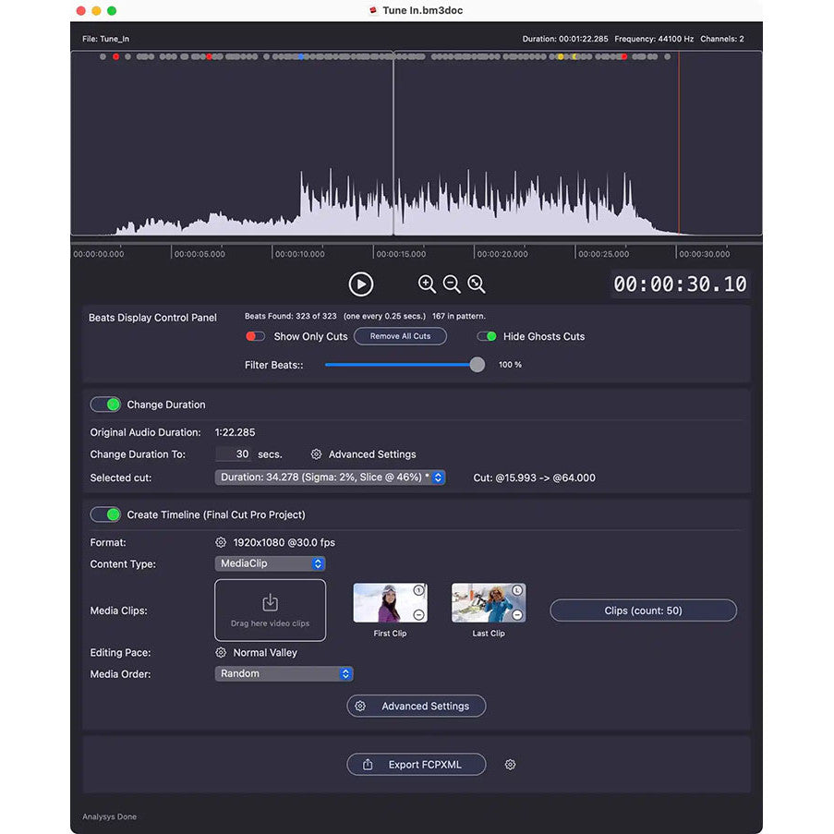Click the Filter Beats slider knob
The height and width of the screenshot is (834, 834).
(477, 365)
